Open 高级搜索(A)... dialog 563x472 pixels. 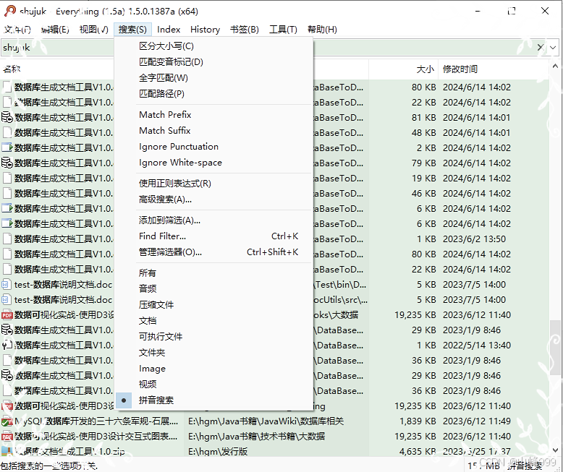coord(213,199)
